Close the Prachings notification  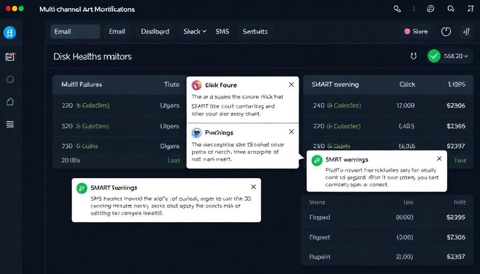coord(291,132)
